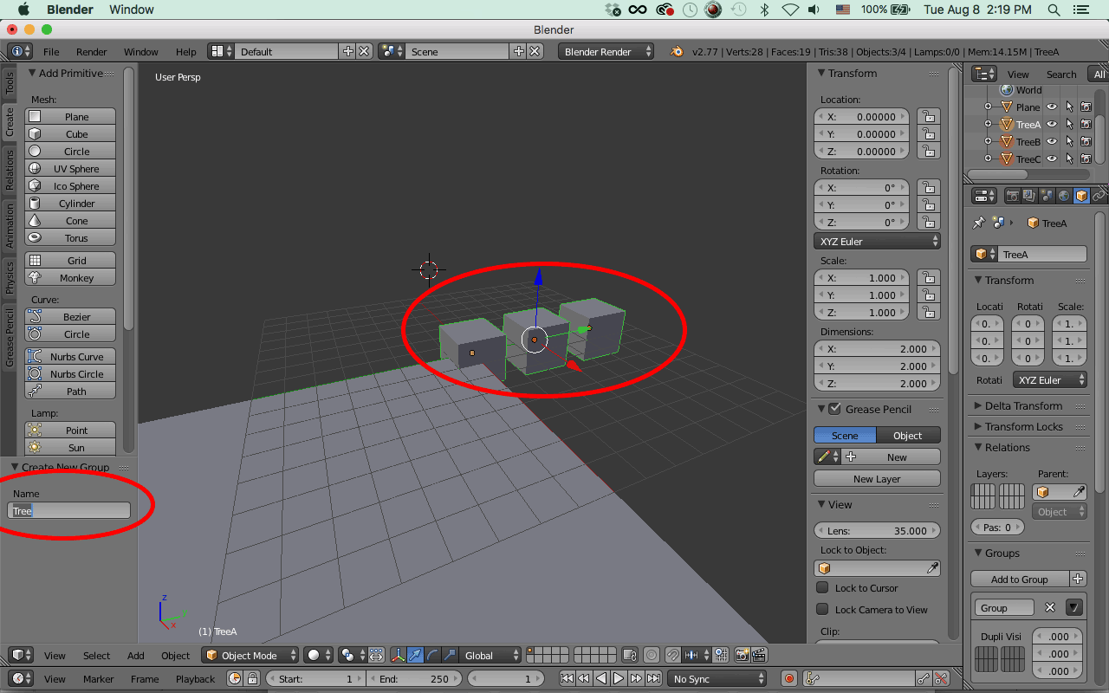The image size is (1109, 693).
Task: Open Constraints properties chain-link tab
Action: tap(1099, 196)
